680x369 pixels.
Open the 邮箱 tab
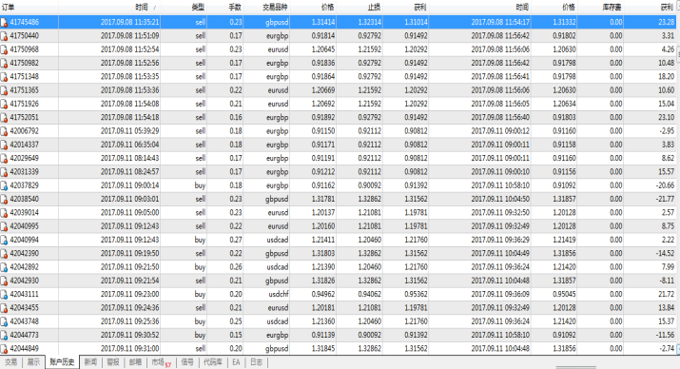click(x=135, y=362)
